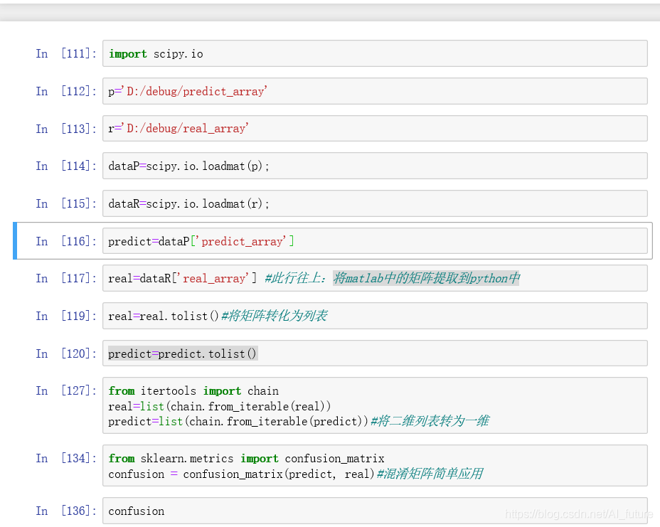Select the real=real.tolist() cell

[x=375, y=316]
